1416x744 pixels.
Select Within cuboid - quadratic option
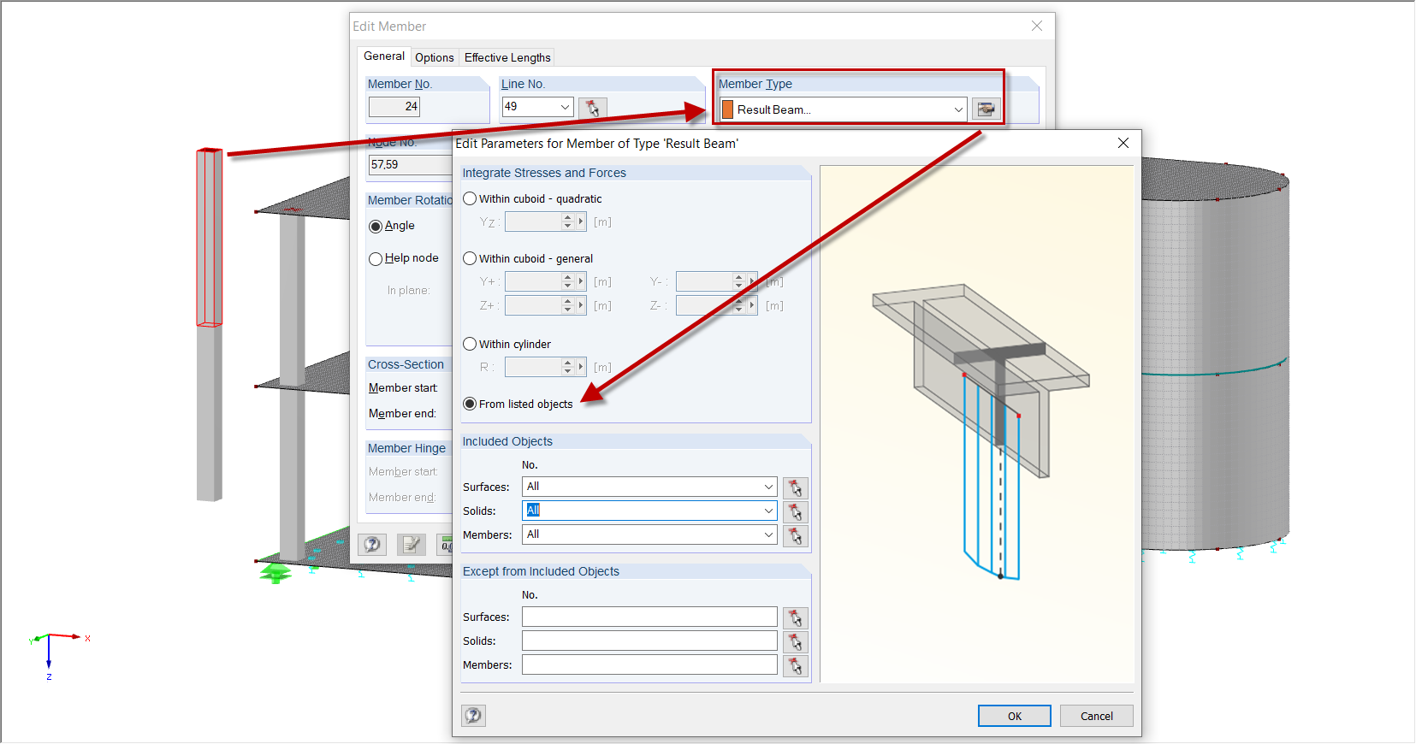pos(470,198)
